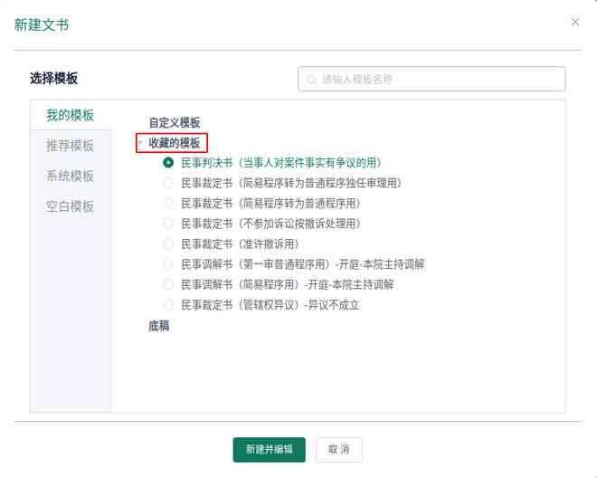The height and width of the screenshot is (478, 597).
Task: Select radio 民事调解书（简易程序用）-开庭-本院主持调解
Action: click(168, 284)
